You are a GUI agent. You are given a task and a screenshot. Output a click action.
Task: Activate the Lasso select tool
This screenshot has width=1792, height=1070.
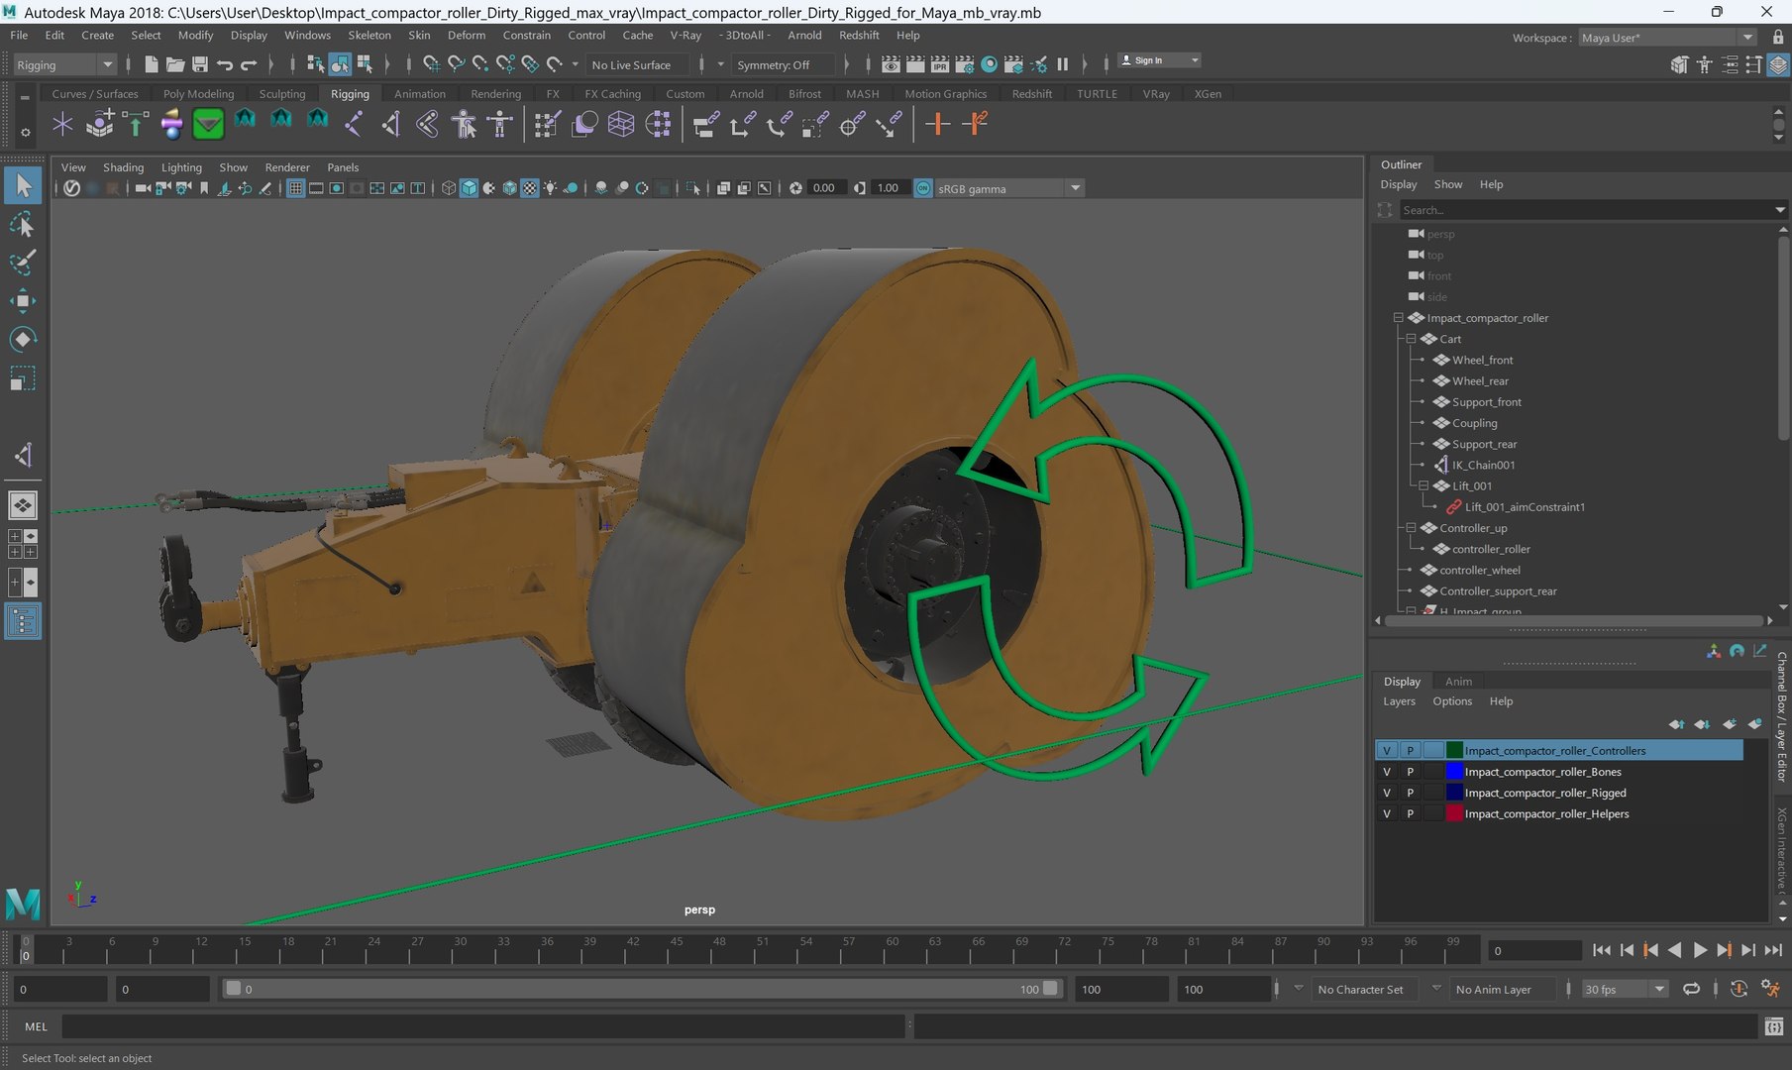pyautogui.click(x=23, y=225)
